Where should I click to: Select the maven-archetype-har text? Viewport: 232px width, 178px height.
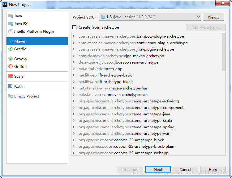pyautogui.click(x=128, y=88)
